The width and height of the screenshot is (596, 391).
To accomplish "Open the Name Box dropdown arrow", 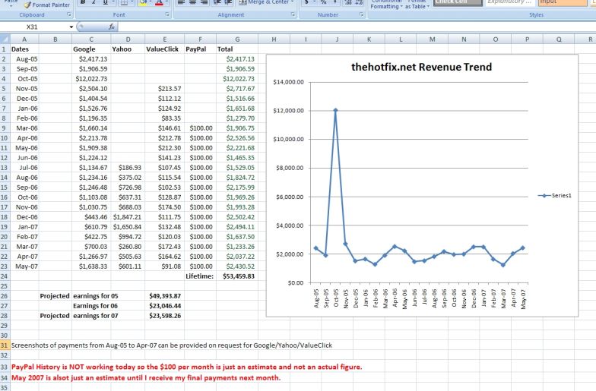I will [71, 27].
